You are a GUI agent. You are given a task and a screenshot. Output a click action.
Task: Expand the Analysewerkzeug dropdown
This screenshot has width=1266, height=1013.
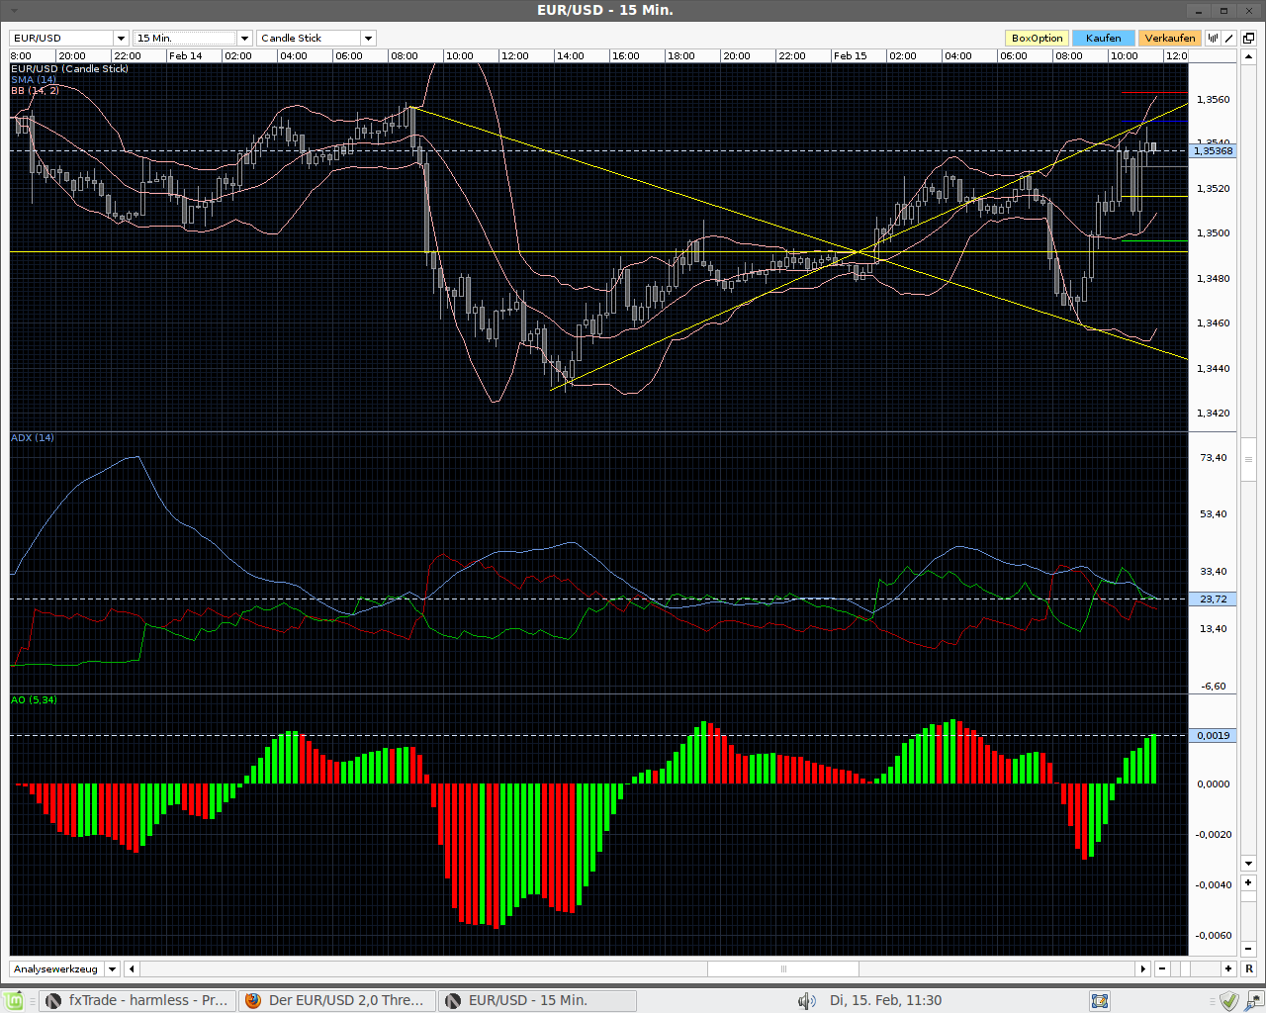tap(112, 968)
